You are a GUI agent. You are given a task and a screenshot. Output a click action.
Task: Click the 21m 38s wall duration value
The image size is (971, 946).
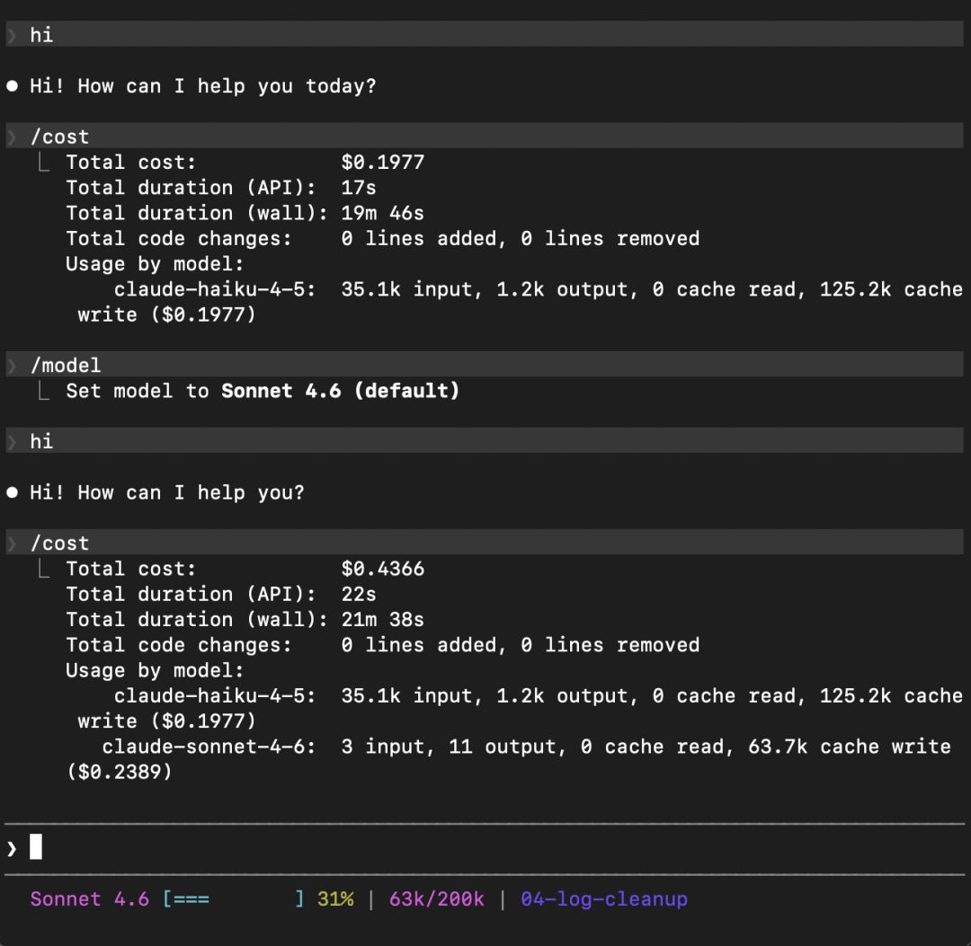(x=383, y=619)
